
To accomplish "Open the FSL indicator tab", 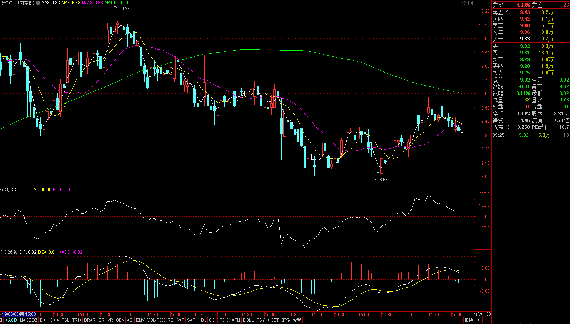I will (x=66, y=320).
